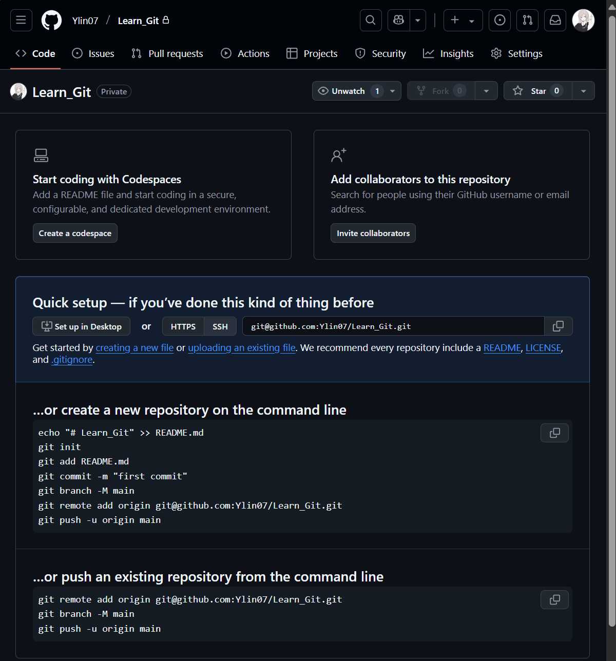Copy the push existing repository commands
The width and height of the screenshot is (616, 661).
click(554, 600)
